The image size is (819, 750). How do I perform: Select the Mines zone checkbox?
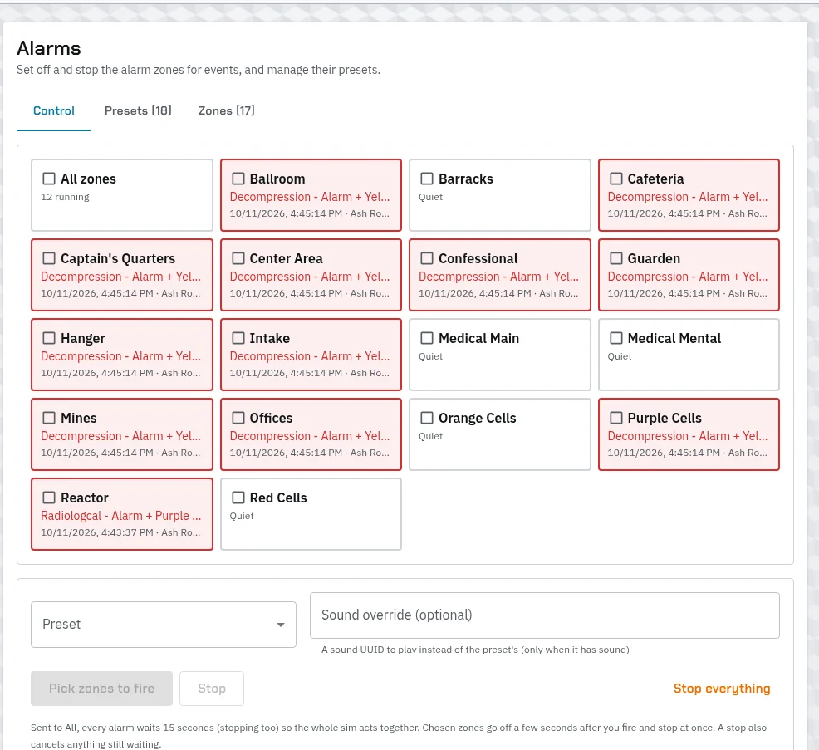(x=49, y=418)
